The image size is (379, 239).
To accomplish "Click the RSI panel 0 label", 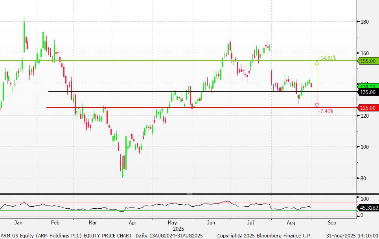I will 362,215.
